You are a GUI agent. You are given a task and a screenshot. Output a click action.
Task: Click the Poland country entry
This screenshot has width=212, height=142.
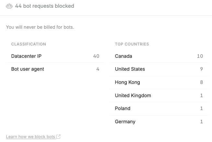tap(123, 108)
